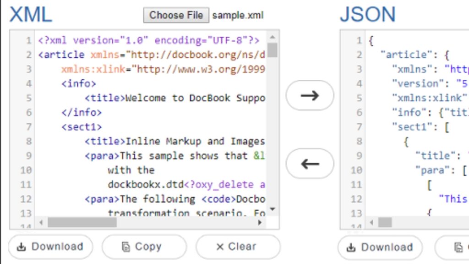
Task: Select the Choose File upload control
Action: click(176, 15)
